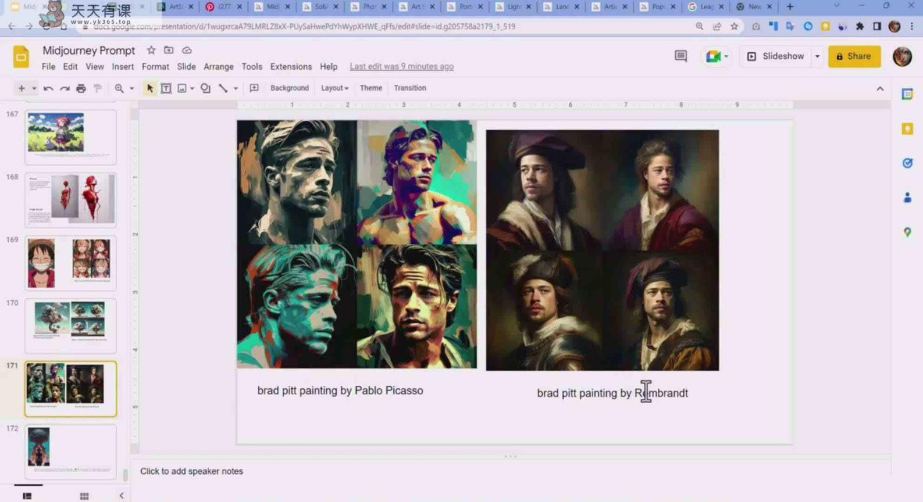Hide the menus with collapse arrow
923x502 pixels.
[880, 88]
